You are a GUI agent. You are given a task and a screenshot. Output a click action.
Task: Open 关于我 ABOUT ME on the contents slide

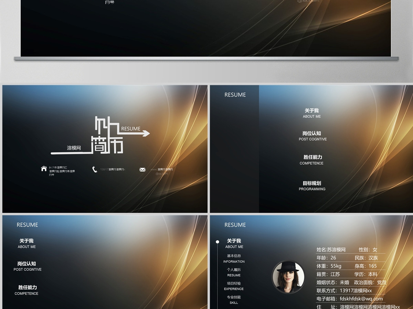click(312, 113)
